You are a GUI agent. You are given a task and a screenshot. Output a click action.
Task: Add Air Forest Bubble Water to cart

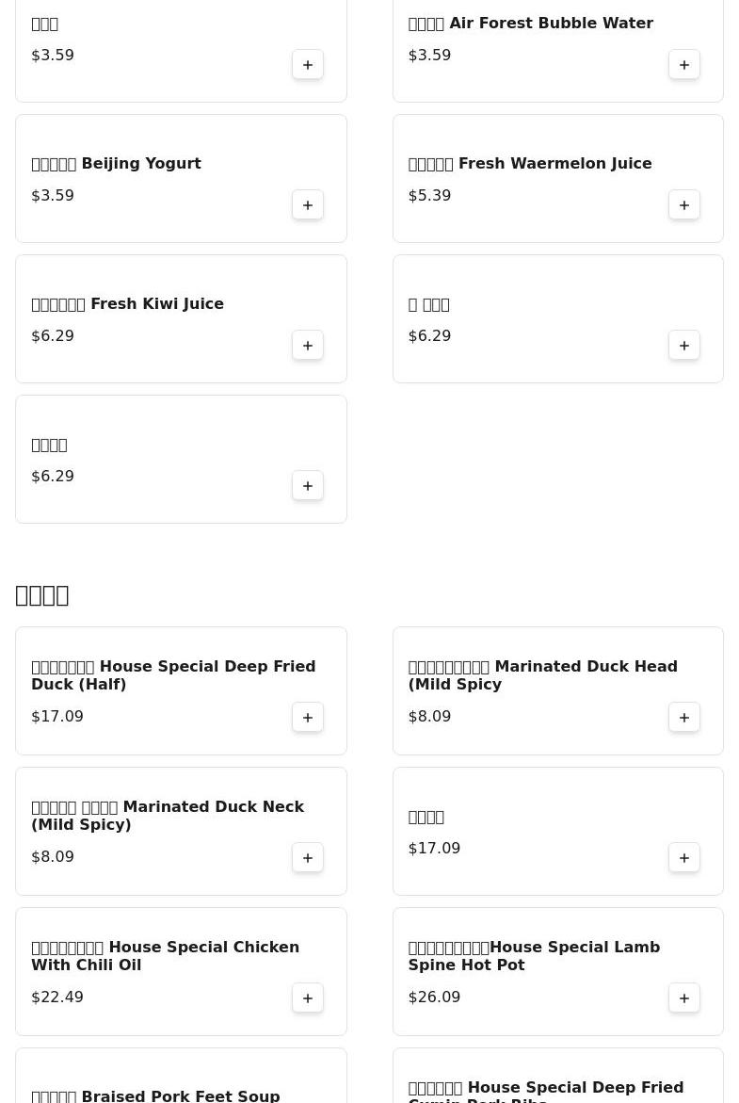click(684, 65)
